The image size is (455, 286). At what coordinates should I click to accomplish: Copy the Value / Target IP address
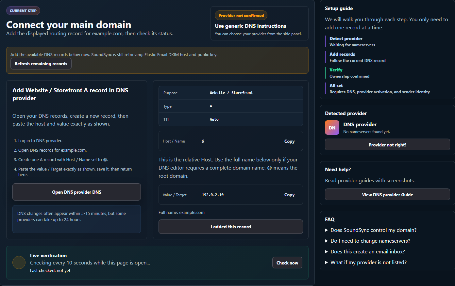pyautogui.click(x=289, y=195)
